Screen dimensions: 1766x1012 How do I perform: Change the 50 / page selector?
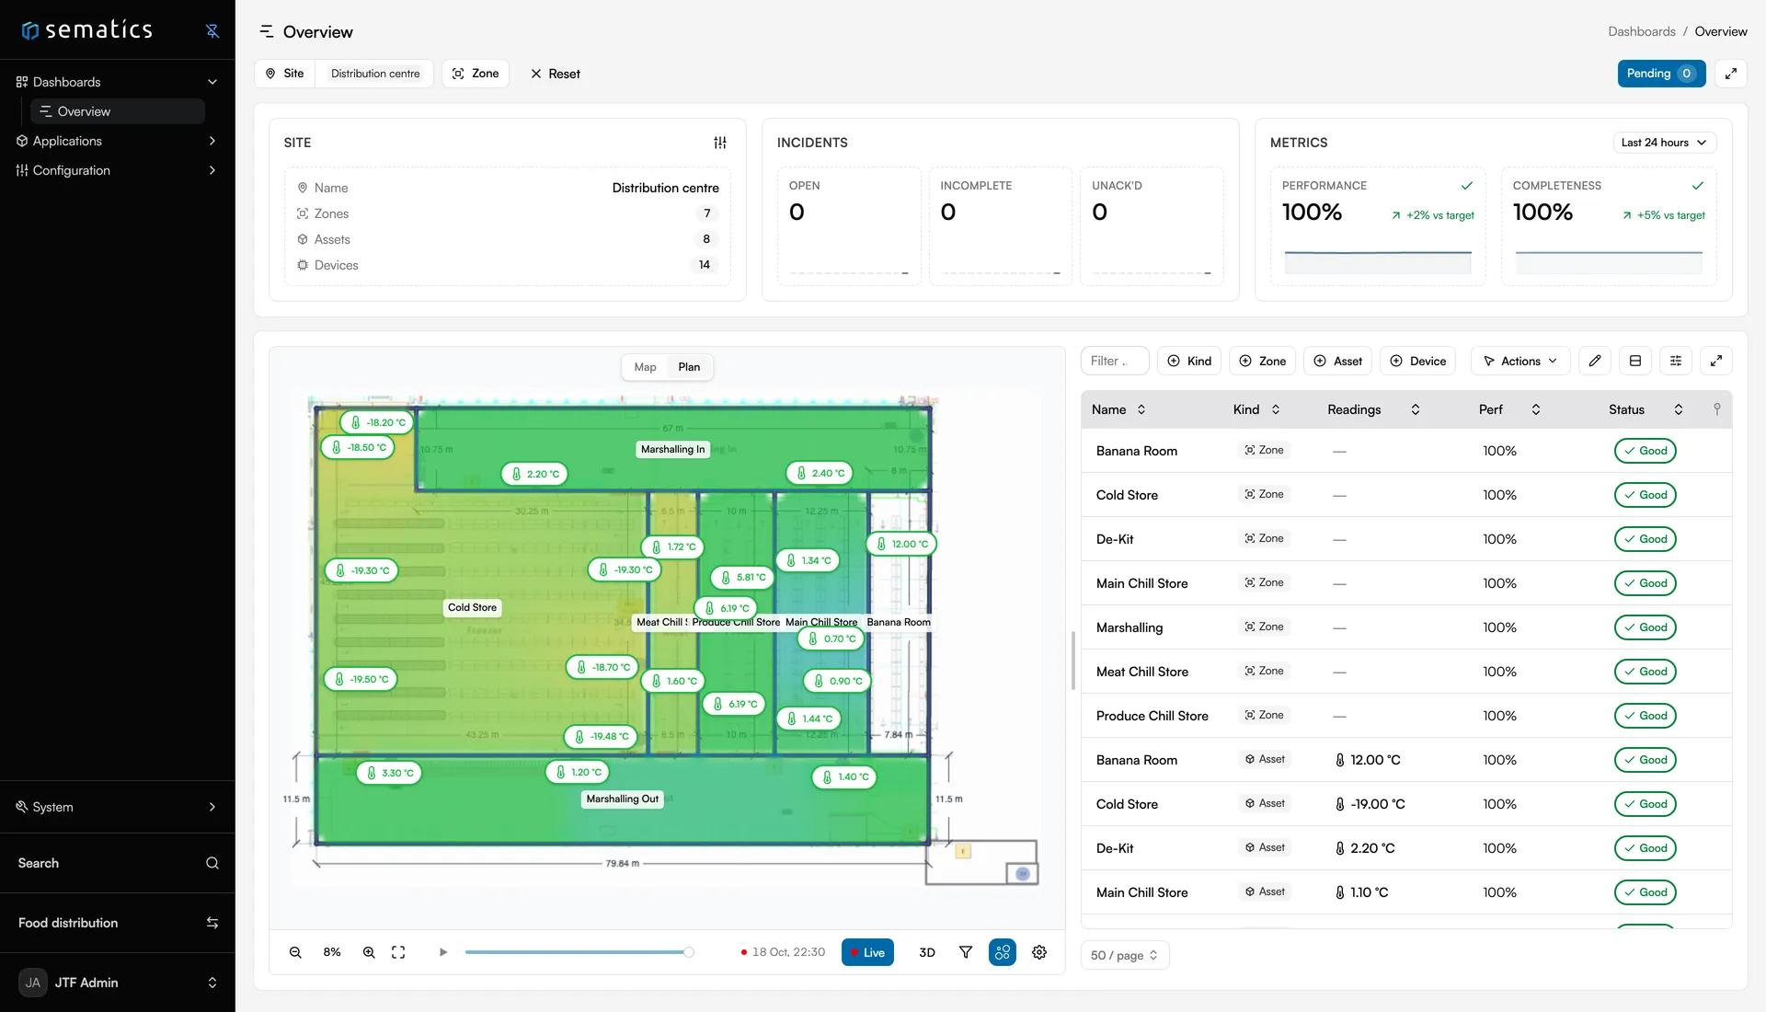click(x=1124, y=955)
